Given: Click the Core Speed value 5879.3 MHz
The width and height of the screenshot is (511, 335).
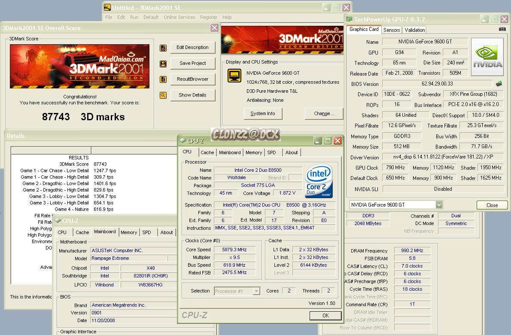Looking at the screenshot, I should (234, 250).
